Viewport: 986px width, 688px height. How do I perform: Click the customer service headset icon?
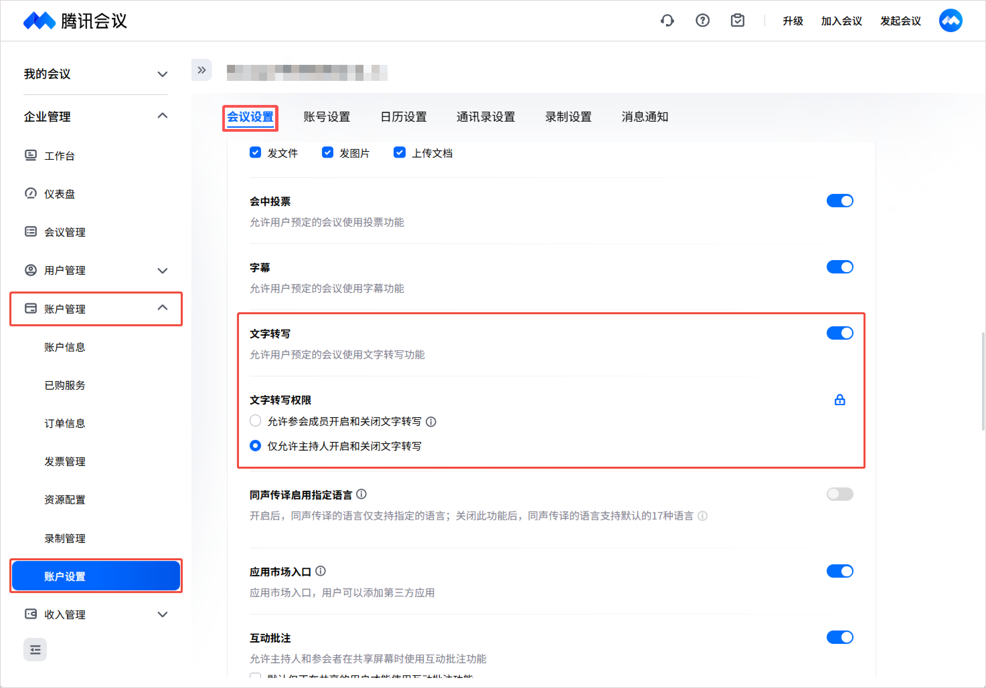(x=667, y=20)
